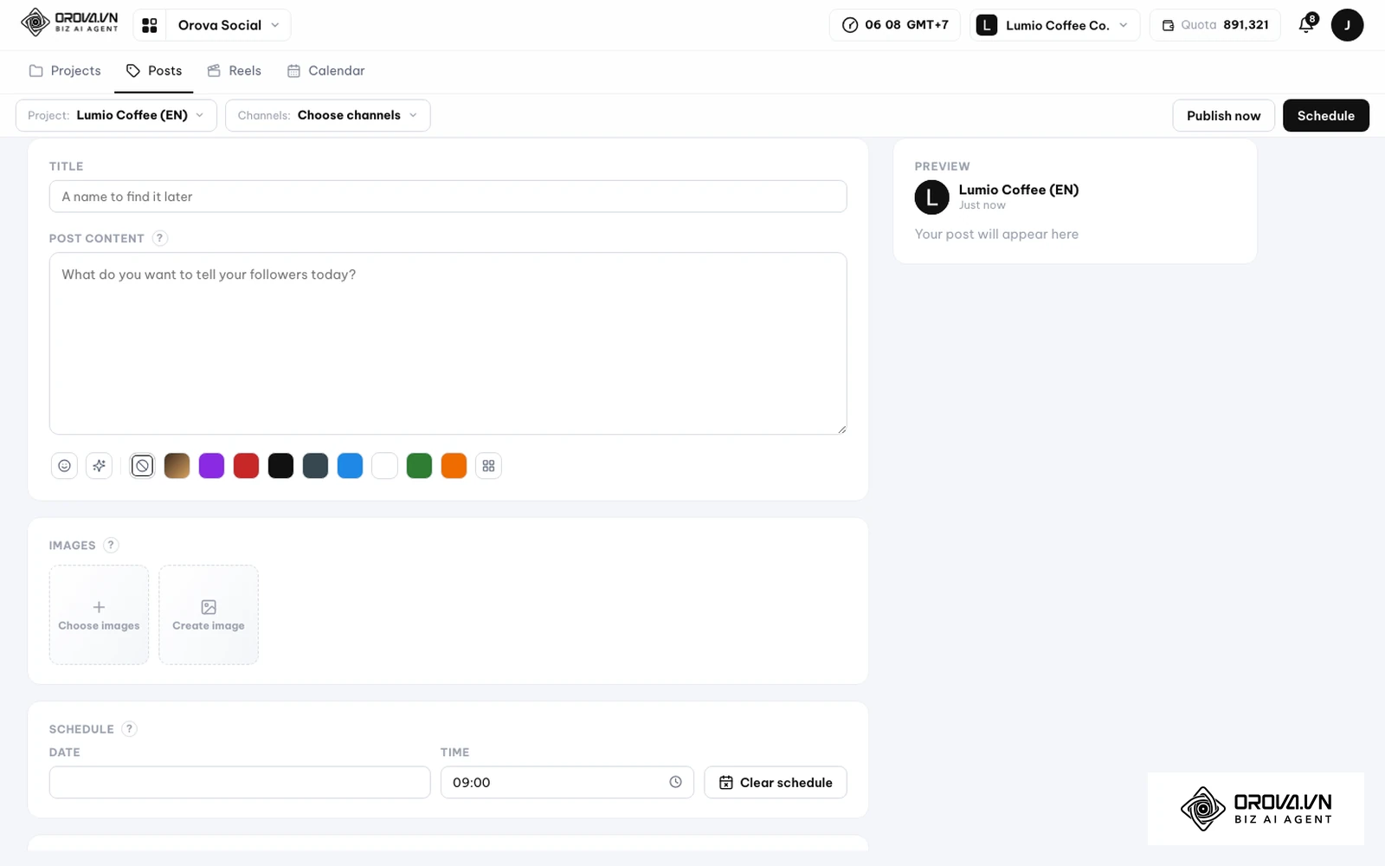Open the Project Lumio Coffee (EN) dropdown
The image size is (1385, 866).
[x=116, y=115]
